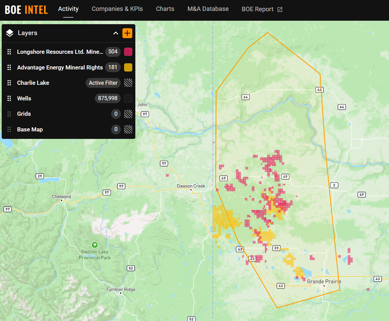Click the BOE INTEL logo

[x=26, y=10]
